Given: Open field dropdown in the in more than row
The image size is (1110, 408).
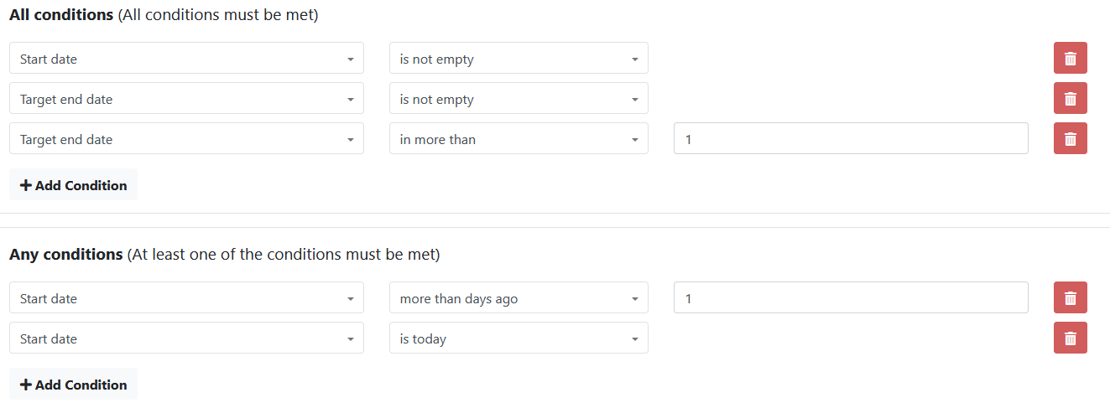Looking at the screenshot, I should point(186,139).
